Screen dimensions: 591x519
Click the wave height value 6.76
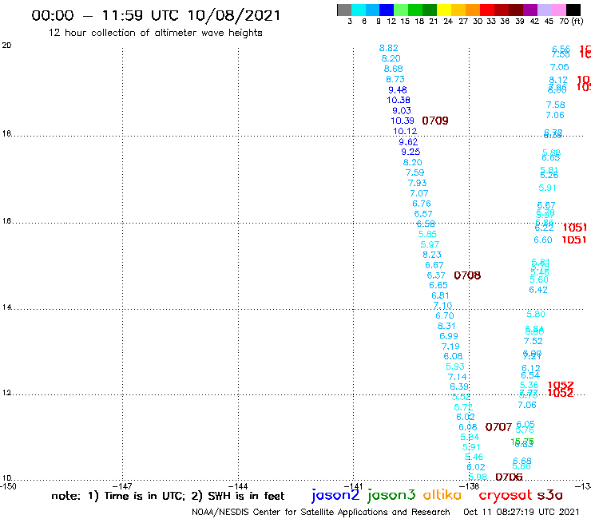point(422,204)
